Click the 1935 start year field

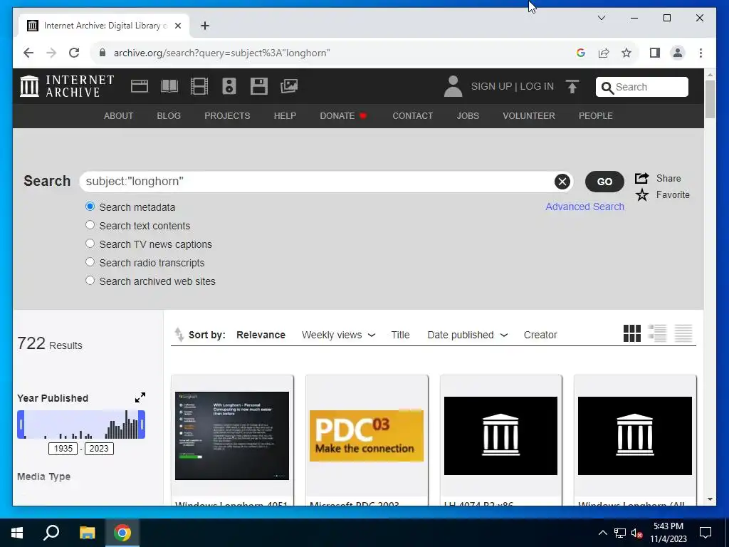pyautogui.click(x=63, y=449)
